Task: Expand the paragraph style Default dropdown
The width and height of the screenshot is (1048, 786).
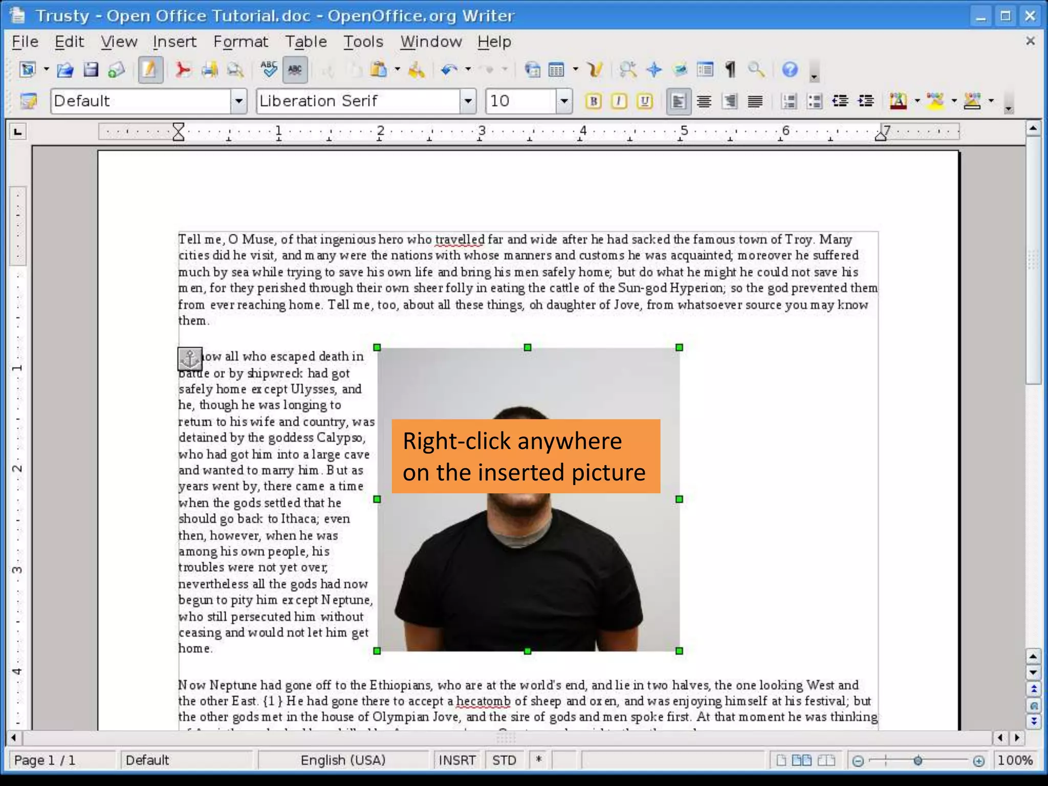Action: pos(238,101)
